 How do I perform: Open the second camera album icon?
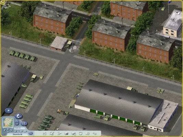pyautogui.click(x=74, y=133)
